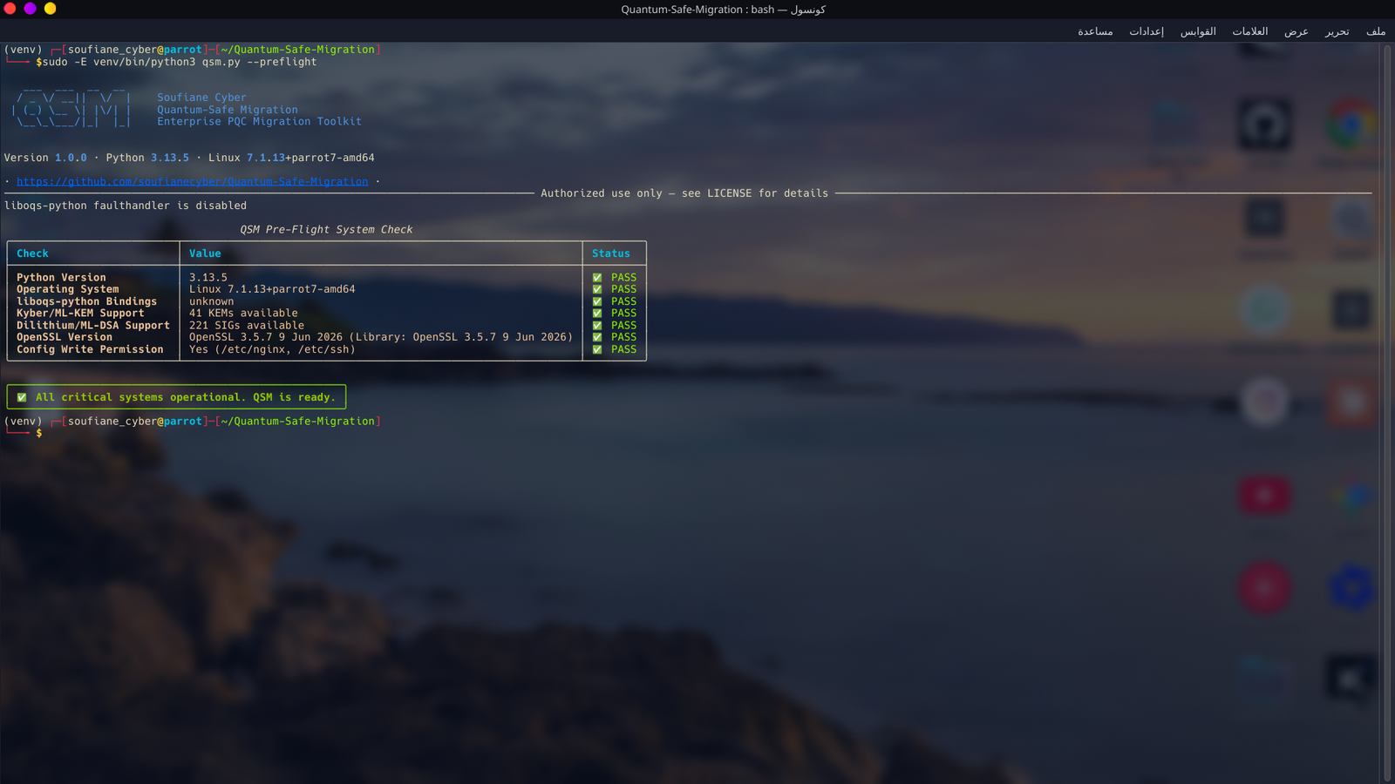
Task: Click the "Enterprise PQC Migration Toolkit" banner line
Action: point(259,122)
